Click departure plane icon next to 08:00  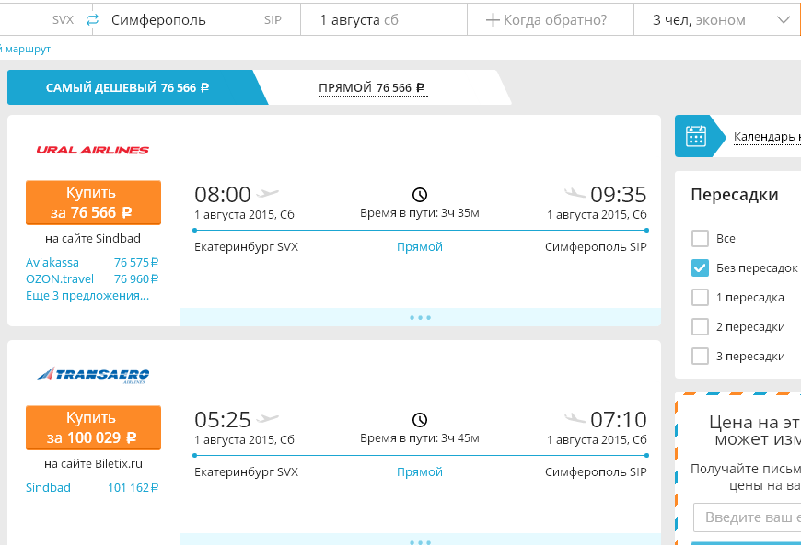click(x=267, y=194)
